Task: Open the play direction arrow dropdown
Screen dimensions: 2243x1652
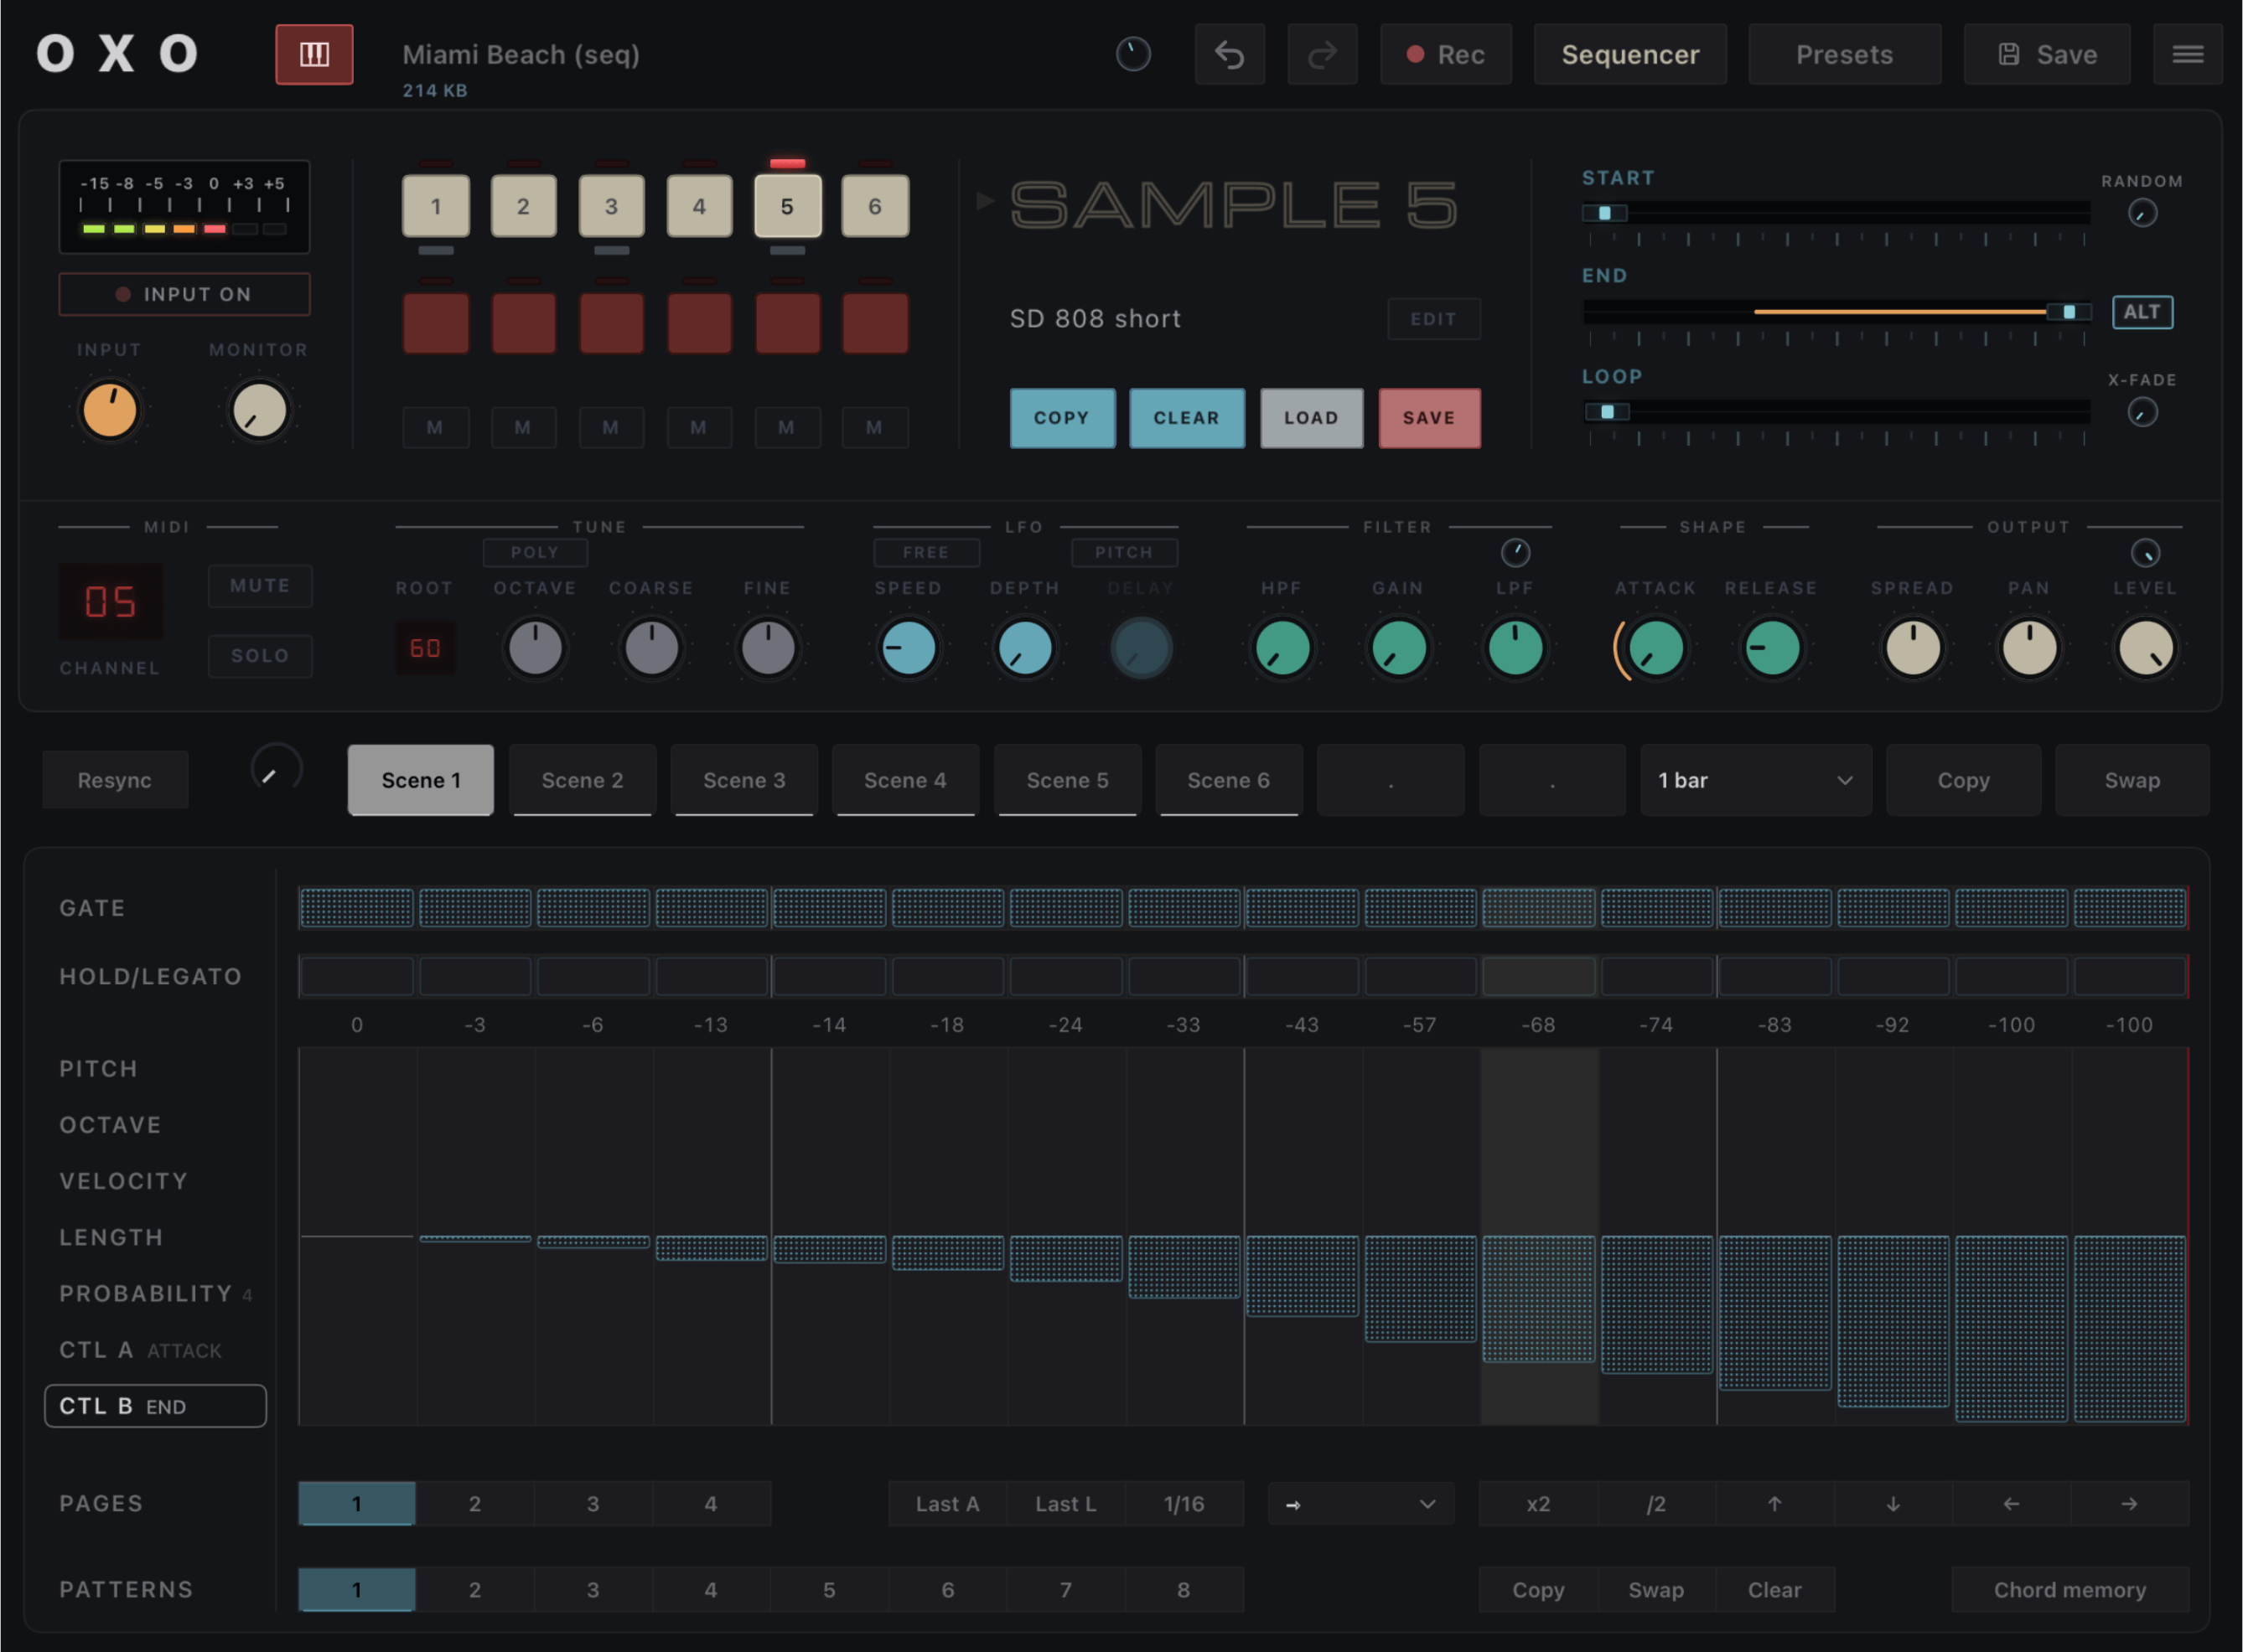Action: [1360, 1503]
